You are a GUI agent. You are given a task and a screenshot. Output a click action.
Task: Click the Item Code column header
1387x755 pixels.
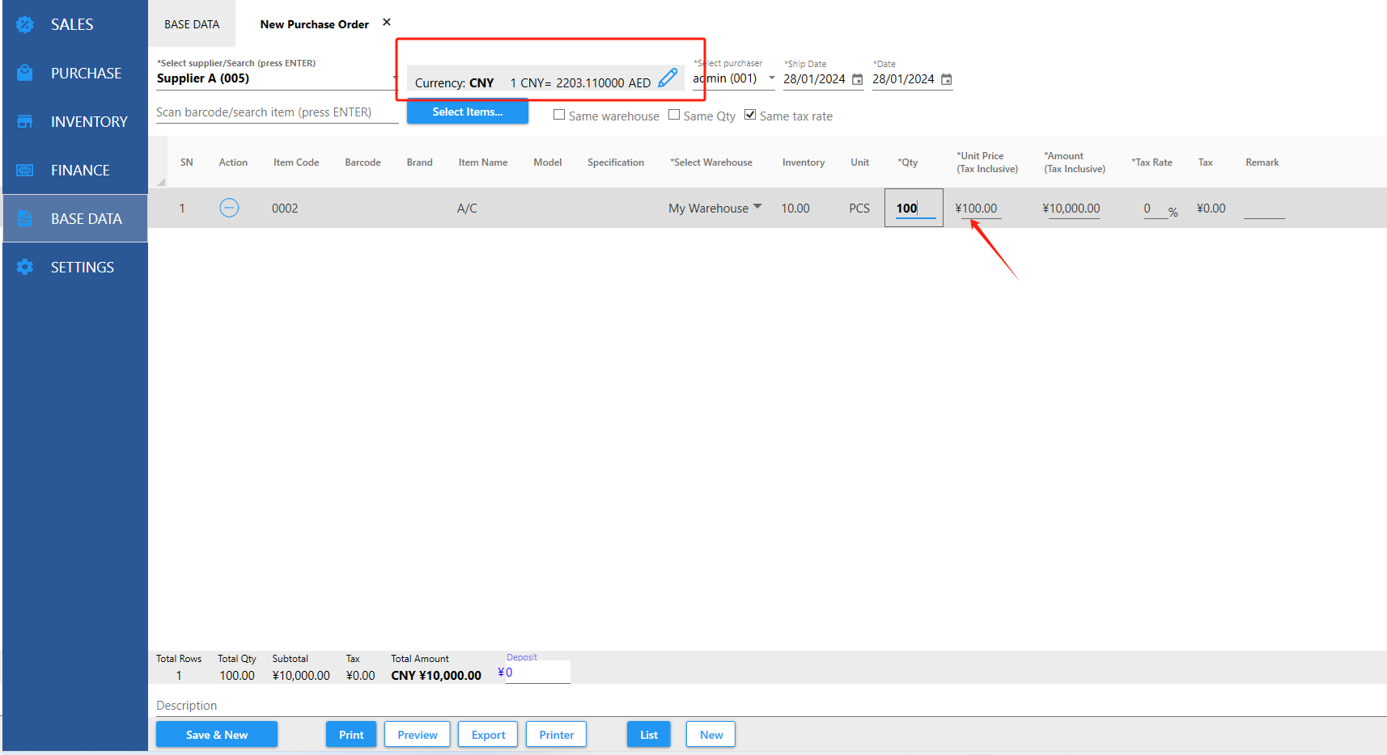point(296,162)
